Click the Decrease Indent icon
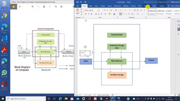Image resolution: width=180 pixels, height=101 pixels. click(135, 10)
